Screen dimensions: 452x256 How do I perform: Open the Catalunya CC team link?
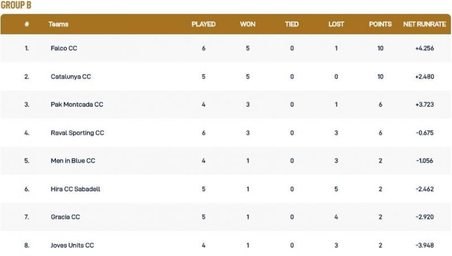(71, 77)
